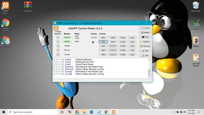Click MySQL module name label
The height and width of the screenshot is (115, 204).
(x=67, y=42)
